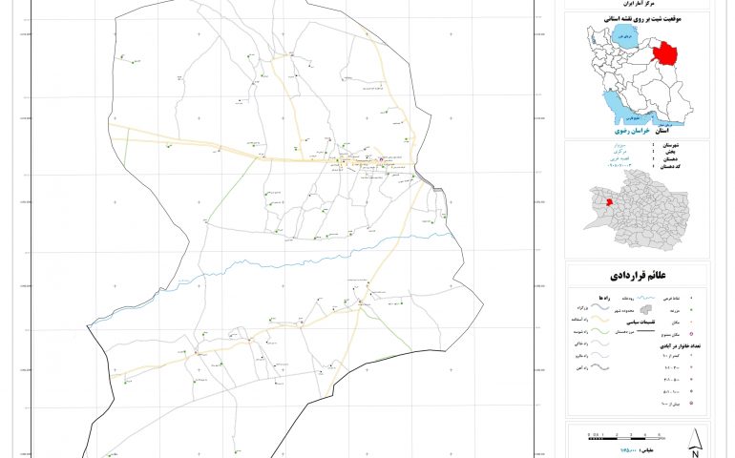The width and height of the screenshot is (735, 458).
Task: Click the largest population marker in legend
Action: coord(692,404)
